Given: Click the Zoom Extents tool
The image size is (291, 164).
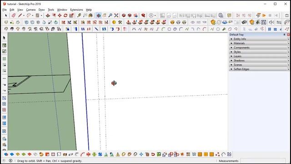Looking at the screenshot, I should pos(116,15).
